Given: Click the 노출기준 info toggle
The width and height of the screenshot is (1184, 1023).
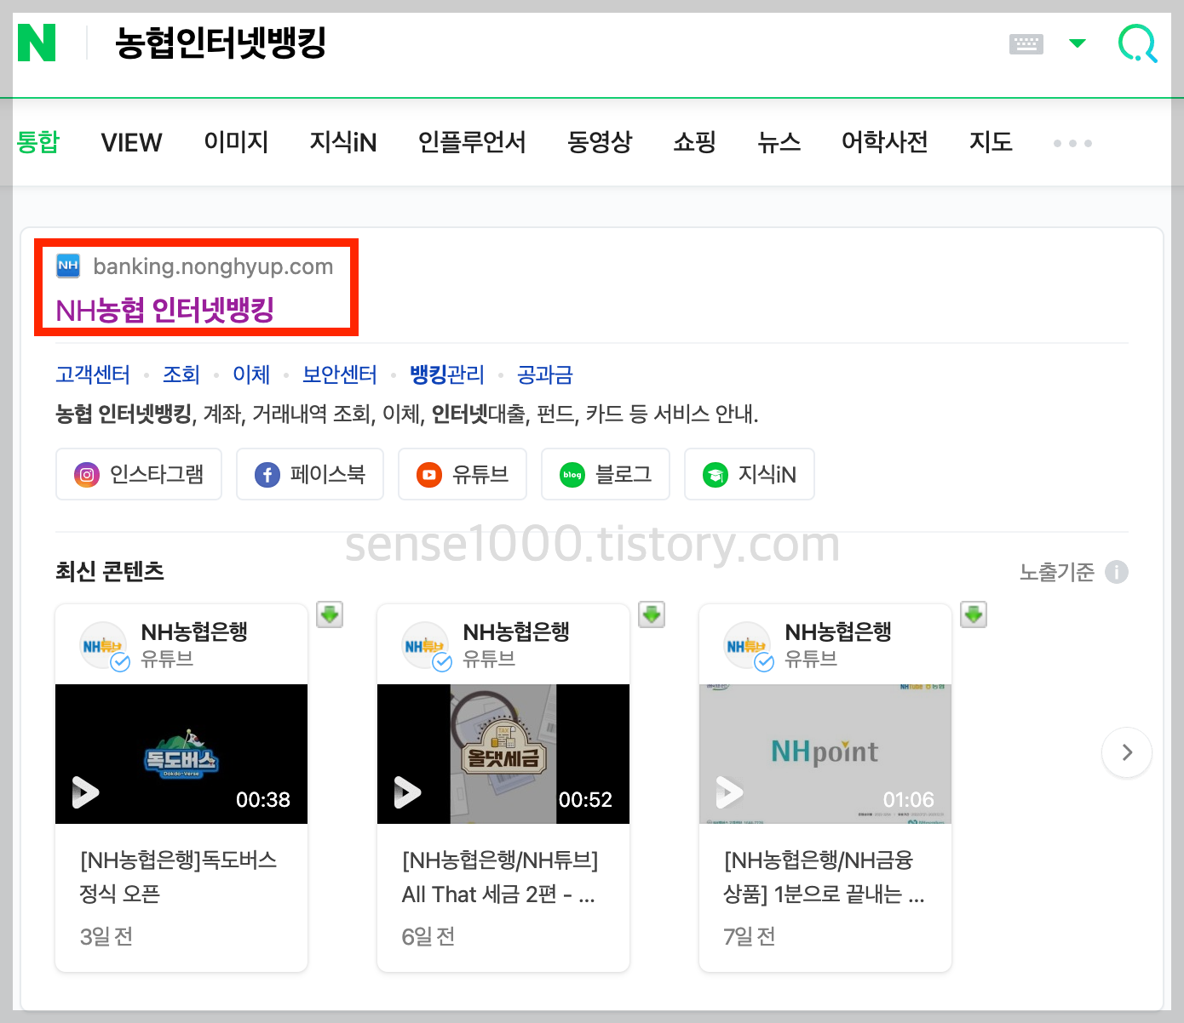Looking at the screenshot, I should coord(1117,572).
